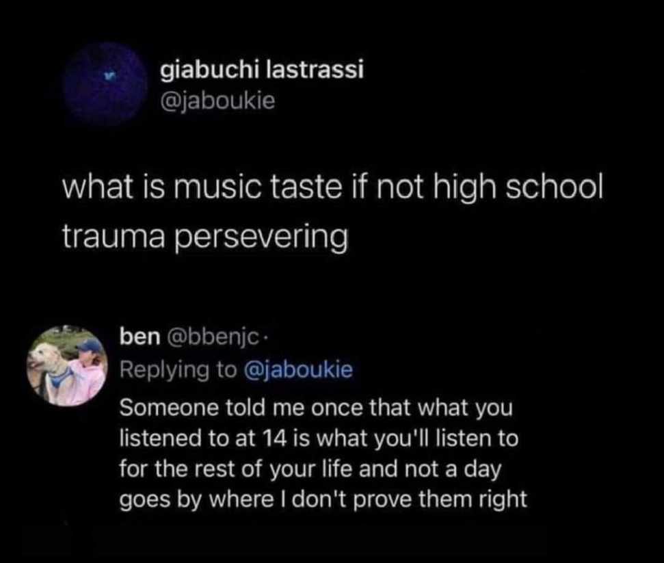Click the words 'trauma persevering'
The height and width of the screenshot is (563, 664).
205,237
